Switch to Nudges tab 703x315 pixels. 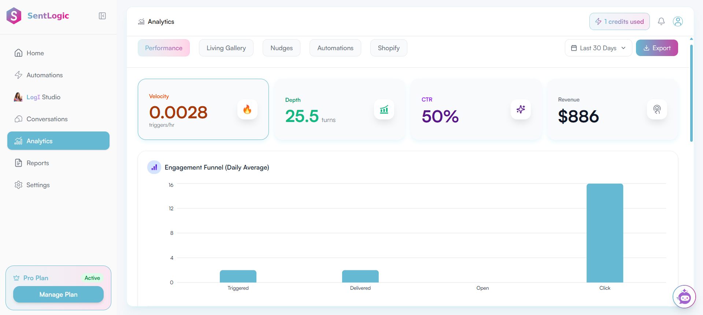[281, 48]
